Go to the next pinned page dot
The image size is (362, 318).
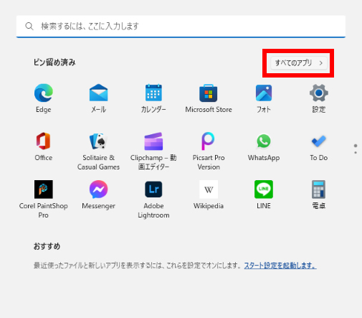pos(356,152)
